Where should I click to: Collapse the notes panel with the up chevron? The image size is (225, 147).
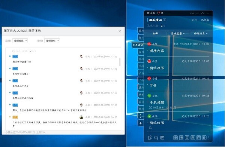point(202,13)
